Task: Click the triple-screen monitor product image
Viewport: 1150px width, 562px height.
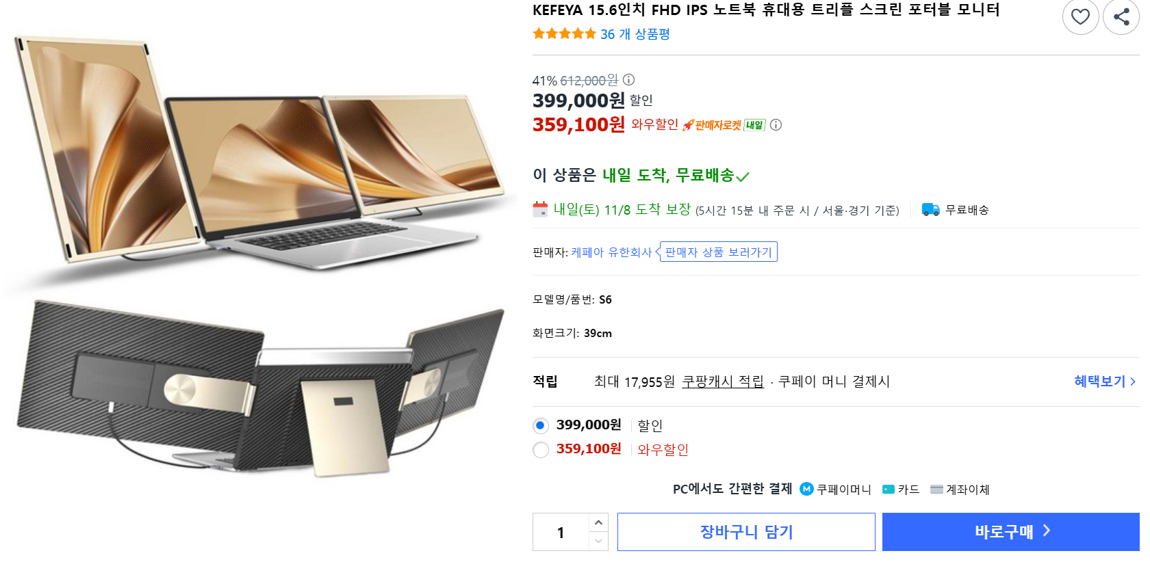Action: 259,253
